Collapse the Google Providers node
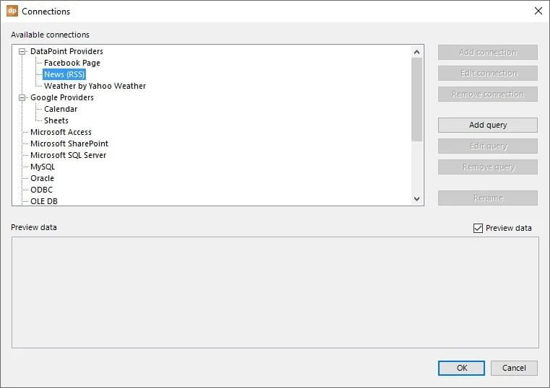The width and height of the screenshot is (550, 388). pyautogui.click(x=22, y=98)
